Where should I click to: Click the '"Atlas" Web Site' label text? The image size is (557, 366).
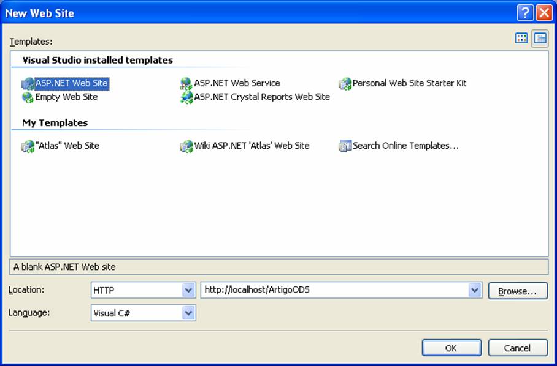[x=67, y=146]
